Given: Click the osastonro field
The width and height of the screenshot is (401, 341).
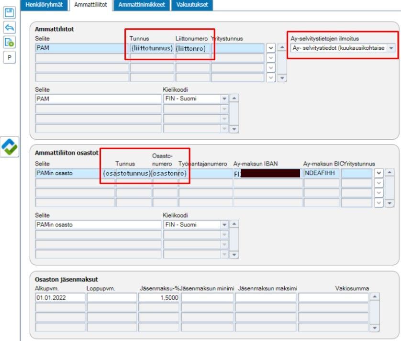Looking at the screenshot, I should (165, 173).
